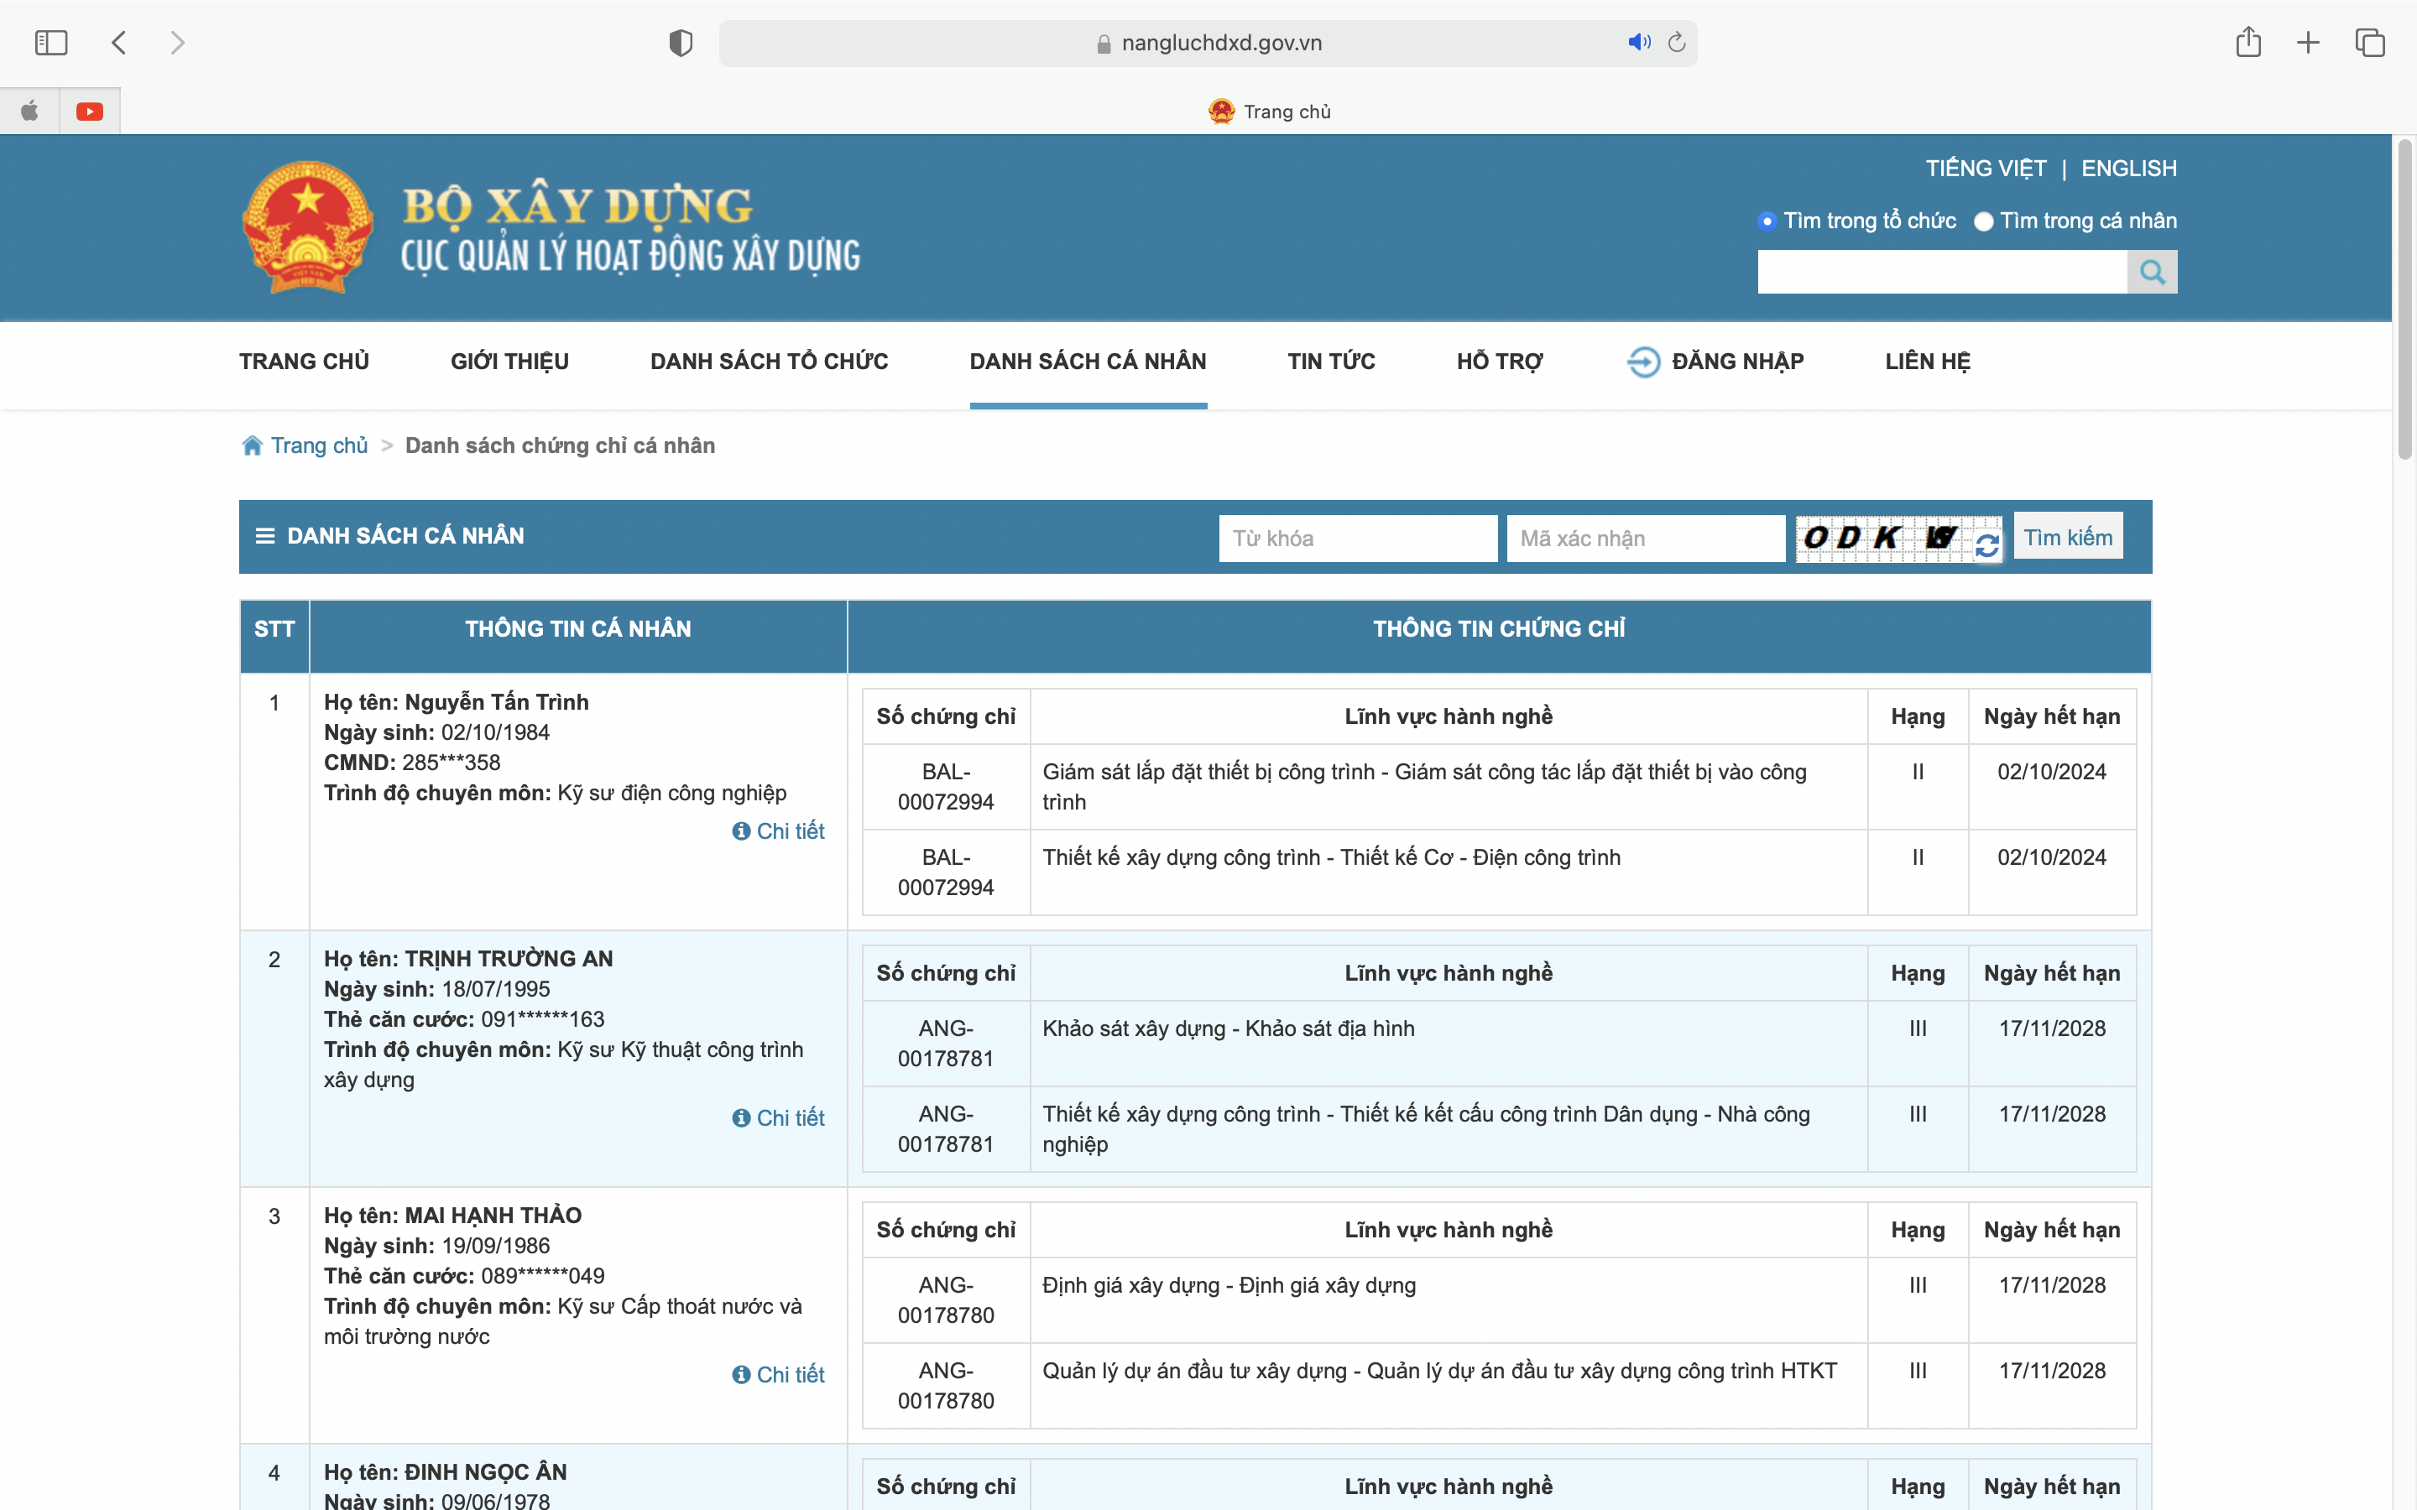This screenshot has width=2417, height=1510.
Task: Open the DANH SÁCH TỔ CHỨC menu
Action: (768, 362)
